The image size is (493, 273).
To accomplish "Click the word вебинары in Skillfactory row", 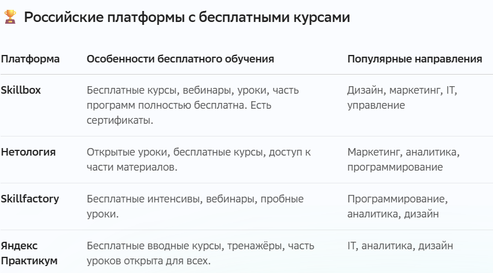I will pyautogui.click(x=230, y=199).
